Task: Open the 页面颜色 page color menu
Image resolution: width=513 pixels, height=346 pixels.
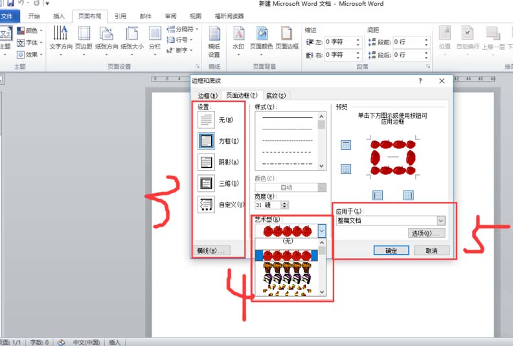Action: coord(261,40)
